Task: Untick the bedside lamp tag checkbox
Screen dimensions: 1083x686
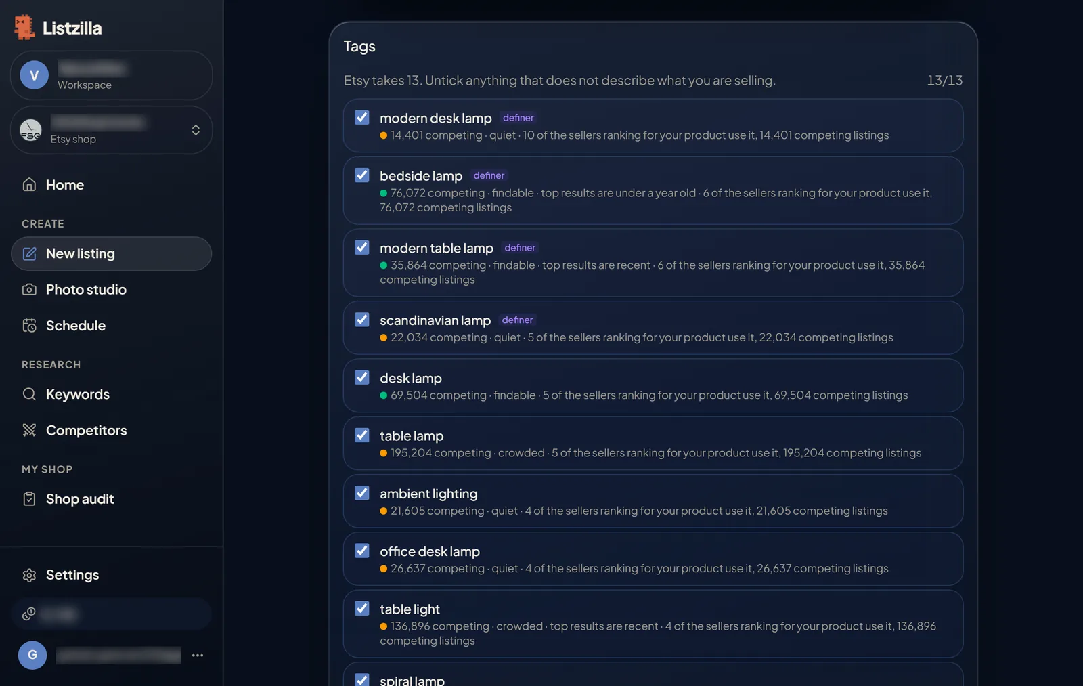Action: (x=362, y=175)
